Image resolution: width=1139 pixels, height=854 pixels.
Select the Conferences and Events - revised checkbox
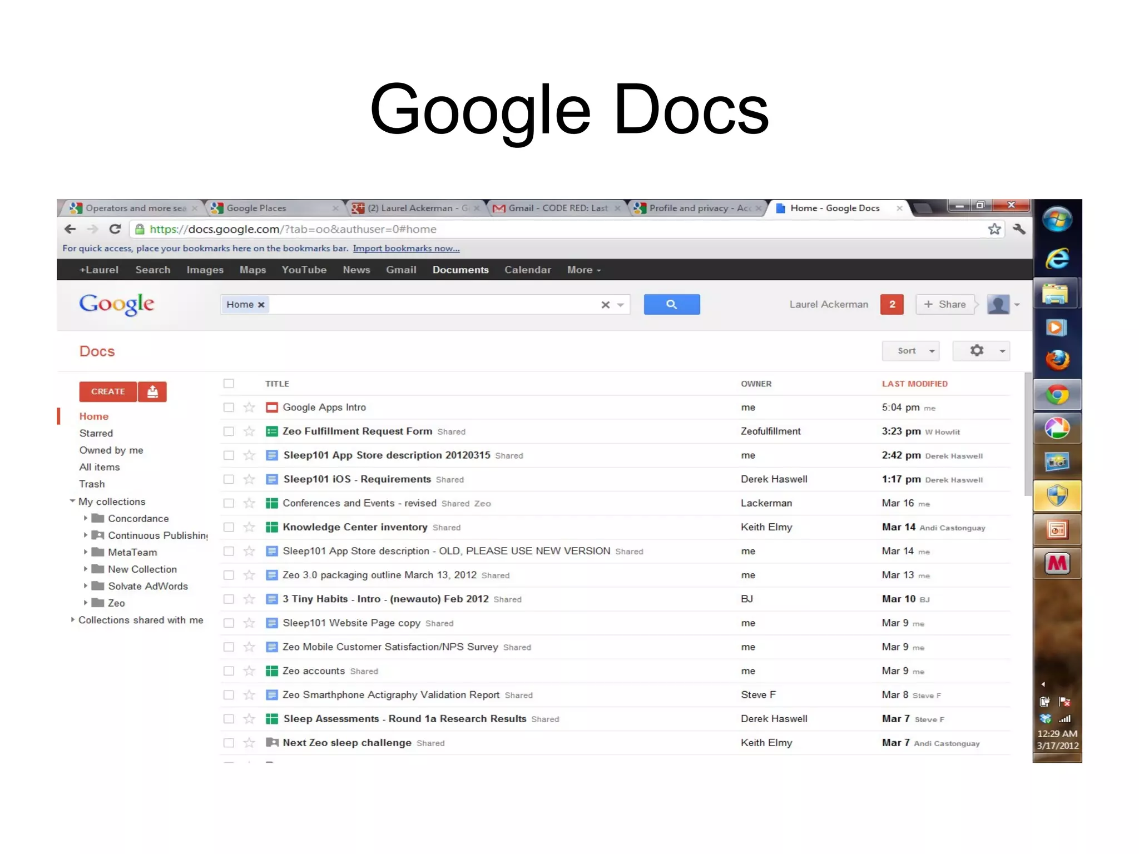[x=229, y=503]
